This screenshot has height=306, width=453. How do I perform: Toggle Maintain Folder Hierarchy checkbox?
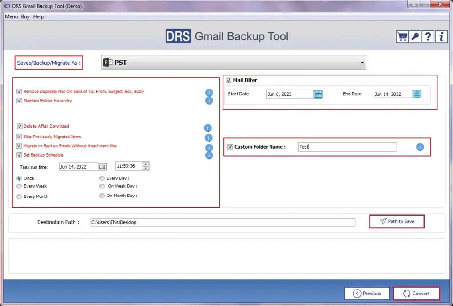tap(19, 101)
